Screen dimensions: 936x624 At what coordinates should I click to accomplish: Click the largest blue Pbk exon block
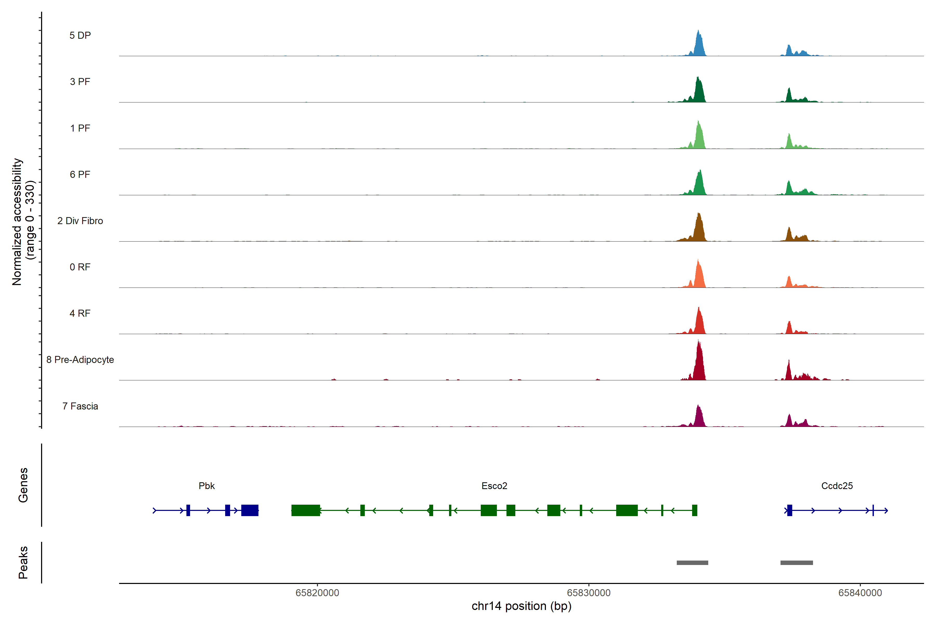tap(250, 510)
